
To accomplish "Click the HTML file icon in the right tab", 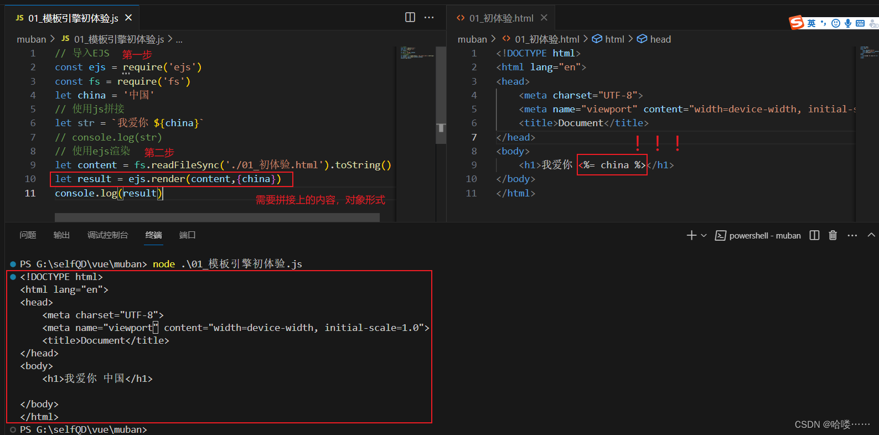I will coord(461,18).
